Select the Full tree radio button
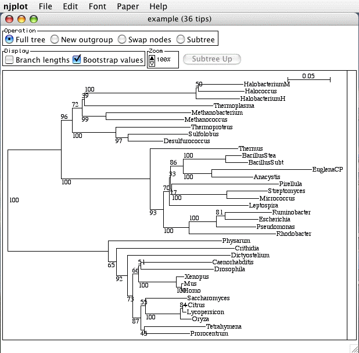Image resolution: width=359 pixels, height=353 pixels. click(10, 39)
